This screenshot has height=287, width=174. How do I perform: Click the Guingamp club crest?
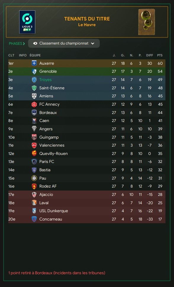[x=34, y=137]
